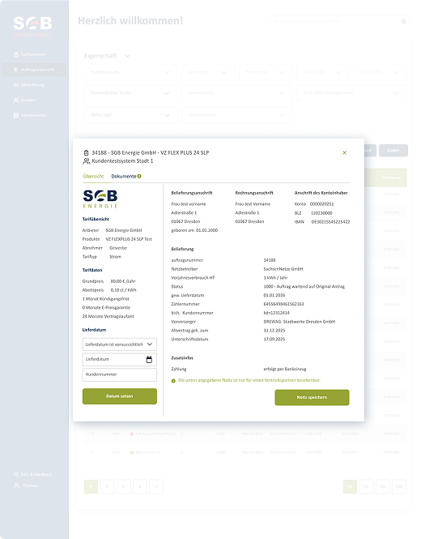This screenshot has height=539, width=421.
Task: Open calendar picker in Lieferdatum field
Action: pyautogui.click(x=149, y=360)
